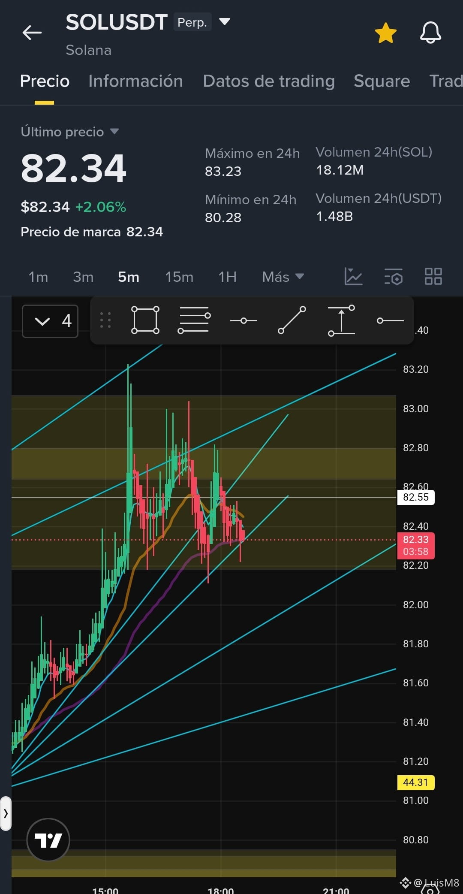The height and width of the screenshot is (894, 463).
Task: Click the TradingView logo badge
Action: tap(48, 840)
